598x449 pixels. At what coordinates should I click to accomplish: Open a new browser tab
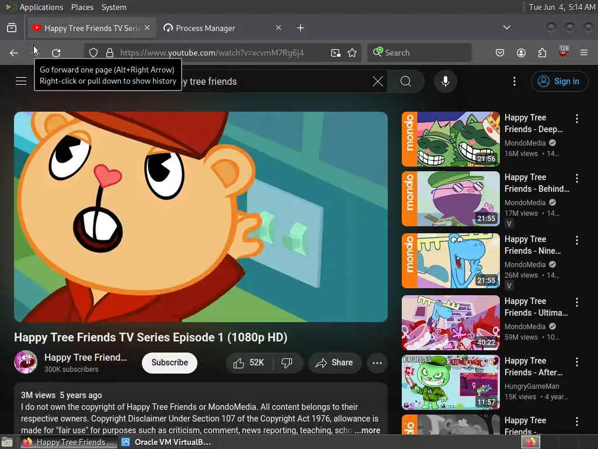pyautogui.click(x=301, y=28)
